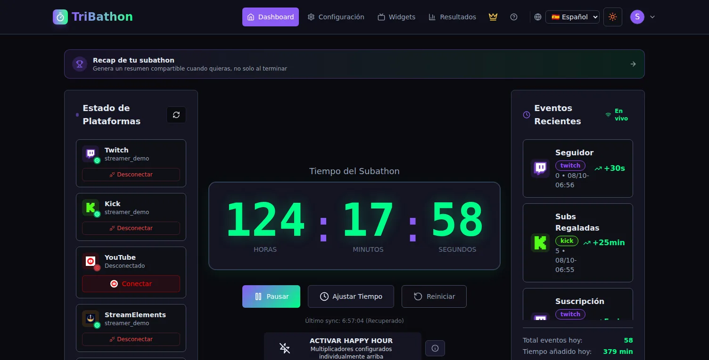Viewport: 709px width, 360px height.
Task: Open Ajustar Tiempo dialog
Action: point(351,296)
